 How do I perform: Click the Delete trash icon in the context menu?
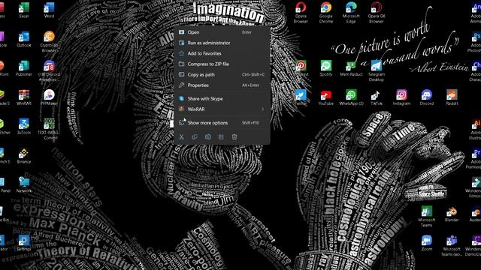234,136
